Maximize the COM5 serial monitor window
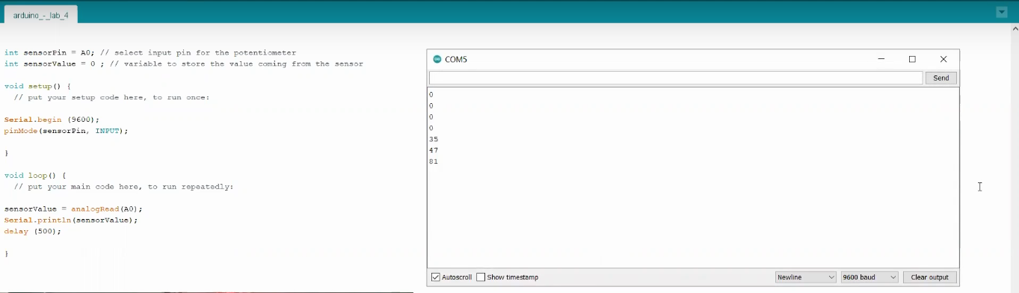 pyautogui.click(x=912, y=59)
